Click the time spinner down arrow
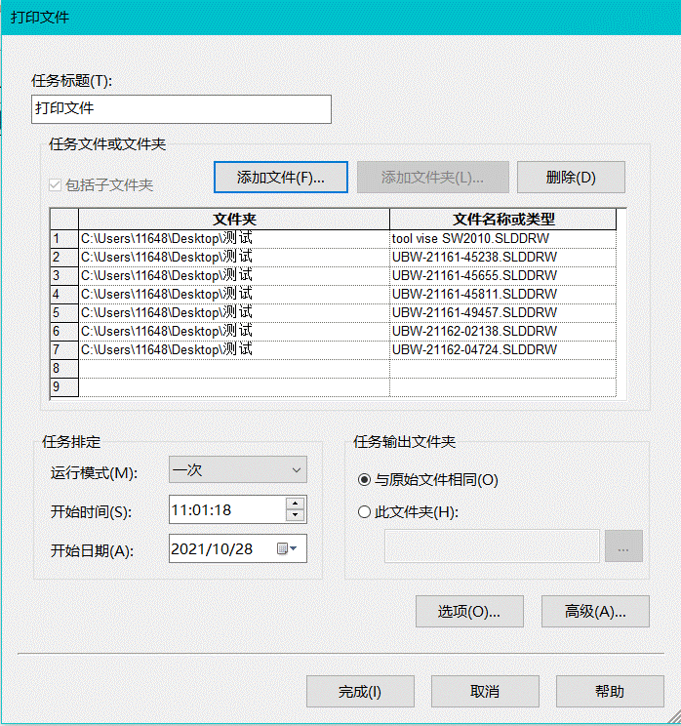 coord(295,515)
